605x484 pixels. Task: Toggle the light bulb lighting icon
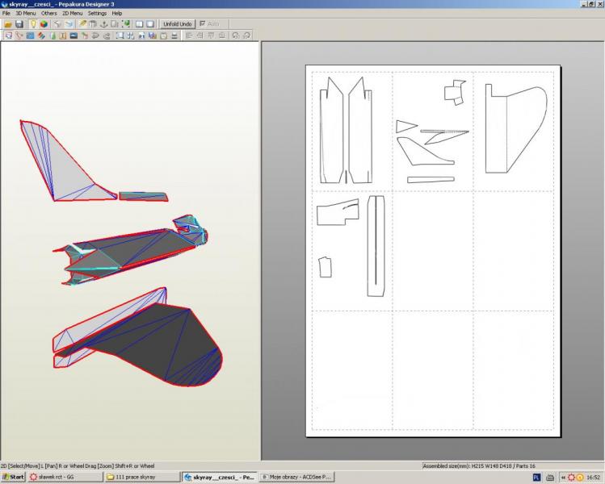coord(33,24)
